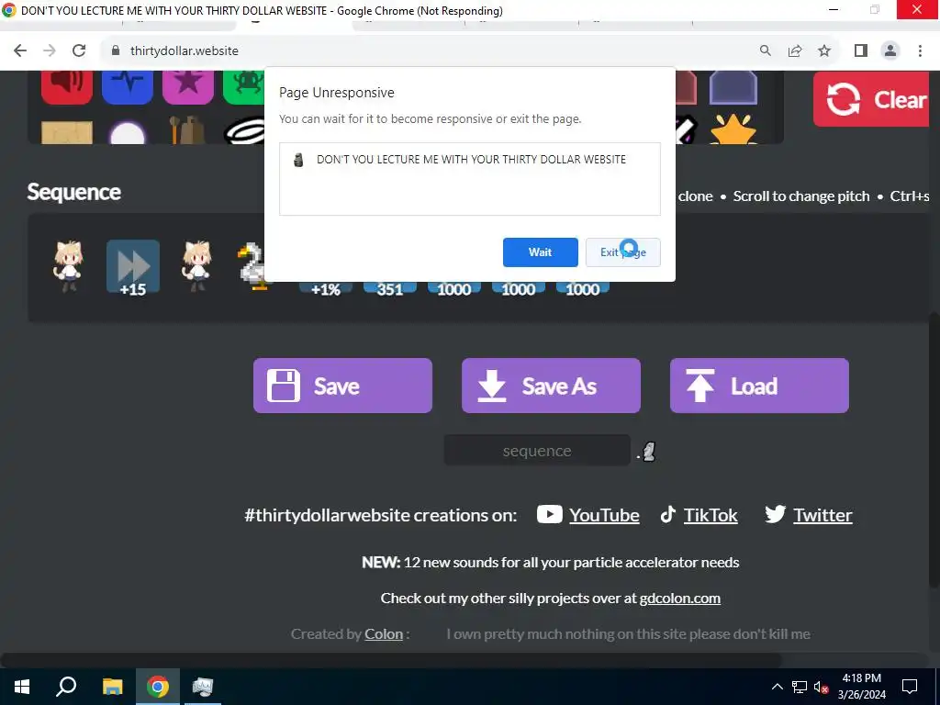Click the Chrome taskbar icon
Viewport: 940px width, 705px height.
[x=157, y=687]
